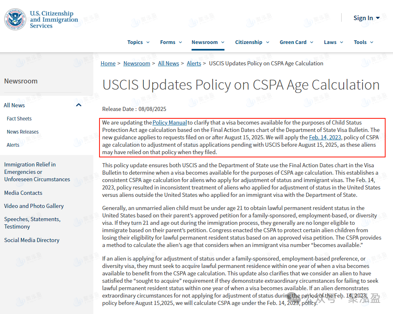Image resolution: width=393 pixels, height=314 pixels.
Task: Open the Policy Manual link
Action: 170,122
